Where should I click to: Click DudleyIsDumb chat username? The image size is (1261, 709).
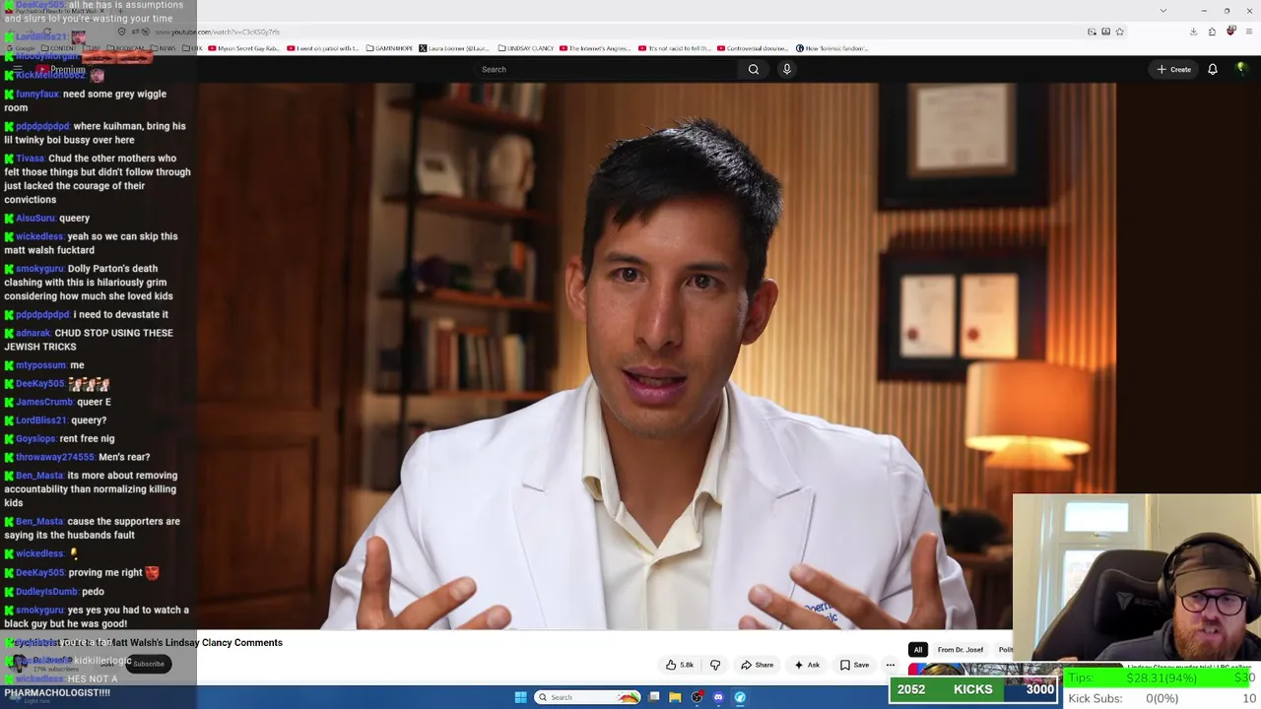[x=46, y=592]
